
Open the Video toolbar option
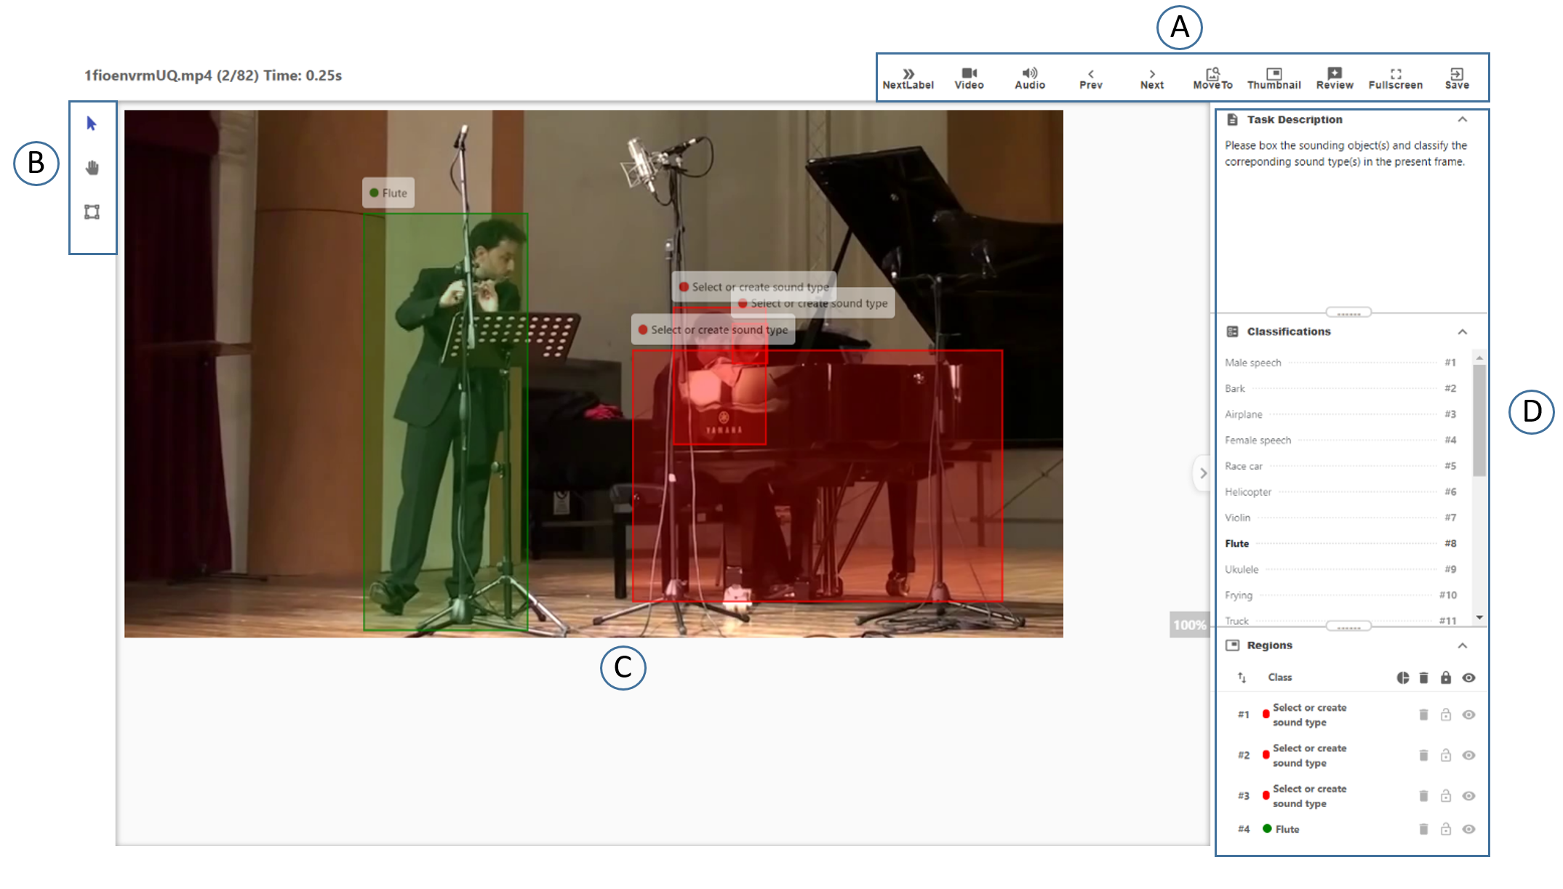[969, 79]
